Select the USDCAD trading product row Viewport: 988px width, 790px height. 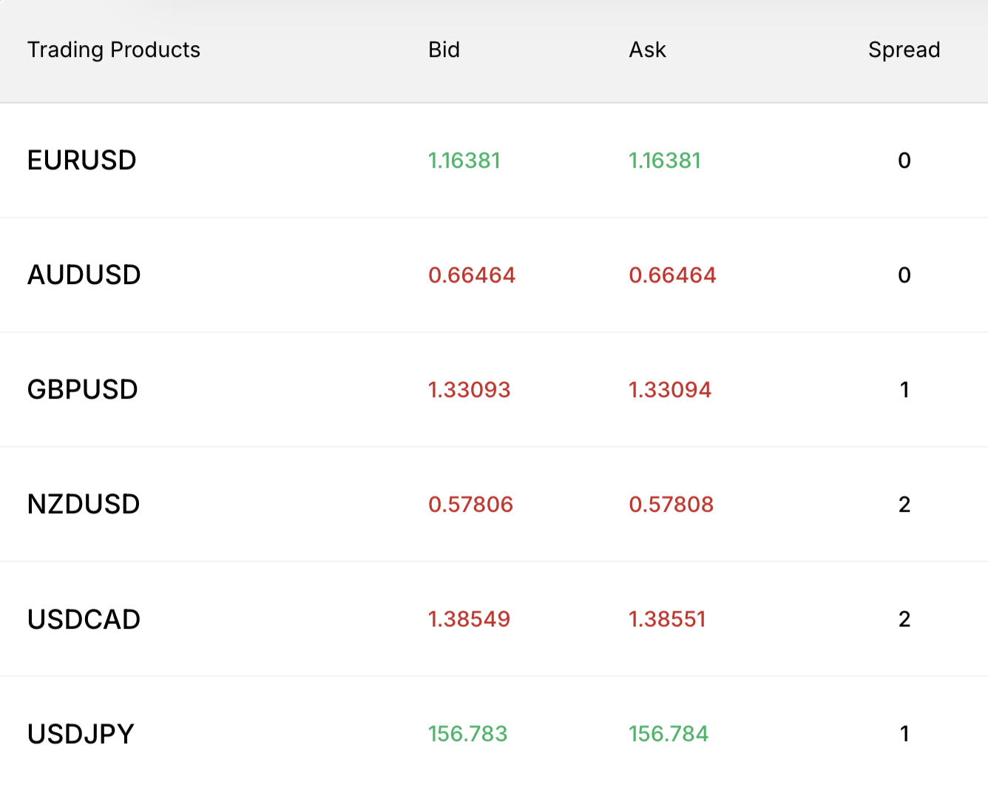tap(83, 619)
